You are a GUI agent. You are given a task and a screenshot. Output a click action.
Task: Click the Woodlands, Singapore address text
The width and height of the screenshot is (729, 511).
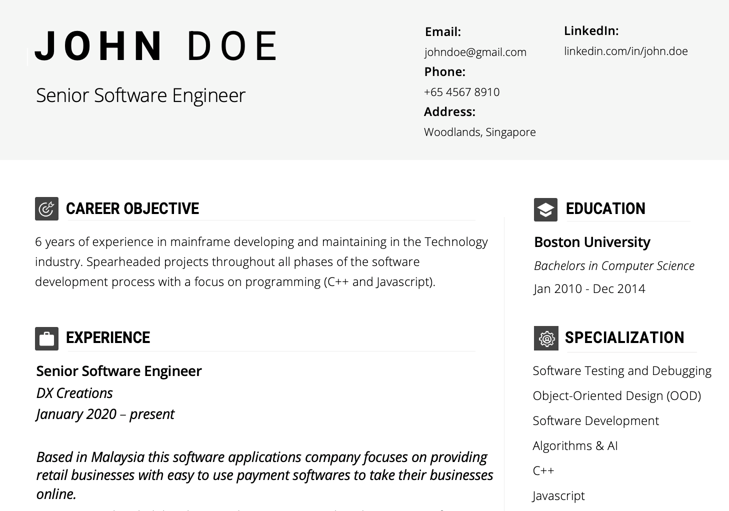(x=480, y=132)
